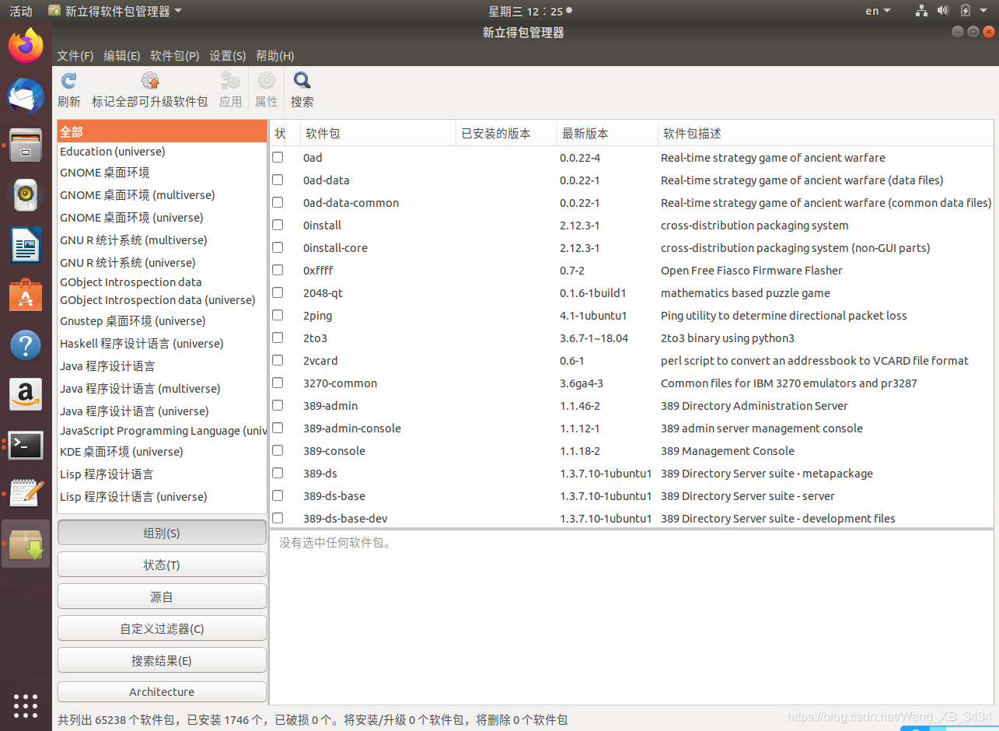Click the 应用 (Apply) toolbar icon
999x731 pixels.
[x=230, y=88]
